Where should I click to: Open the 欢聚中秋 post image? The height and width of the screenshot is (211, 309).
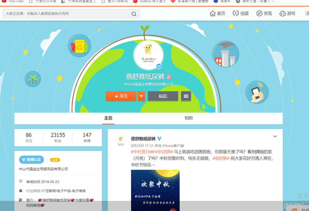(x=155, y=190)
